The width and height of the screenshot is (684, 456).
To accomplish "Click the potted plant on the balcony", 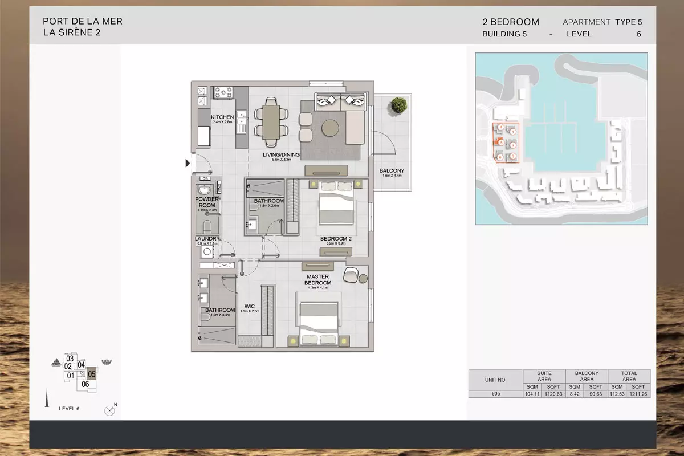I will coord(399,105).
